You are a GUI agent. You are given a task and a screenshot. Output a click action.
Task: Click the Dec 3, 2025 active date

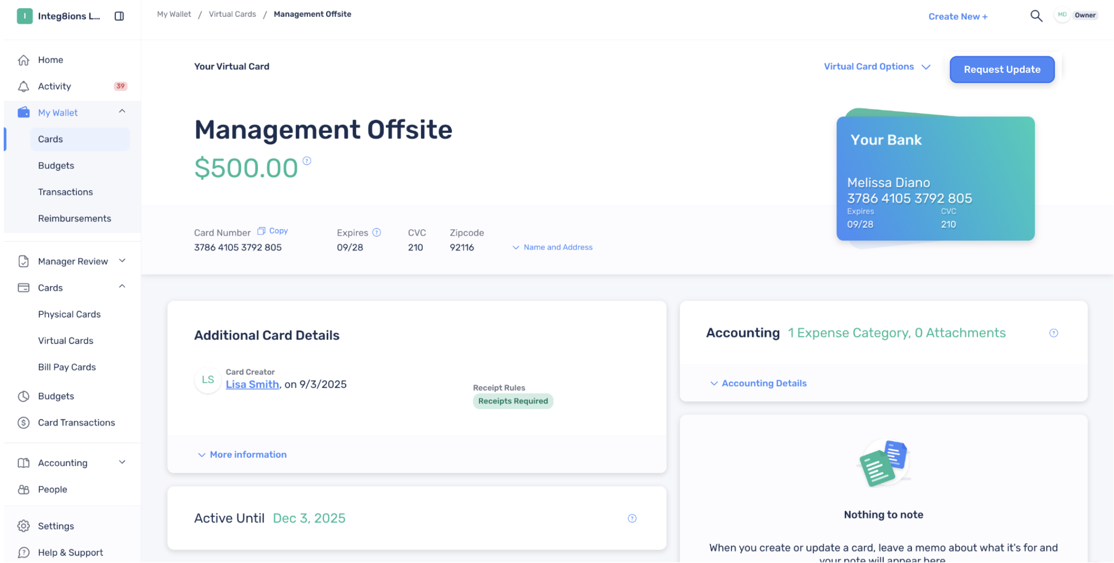[x=309, y=518]
